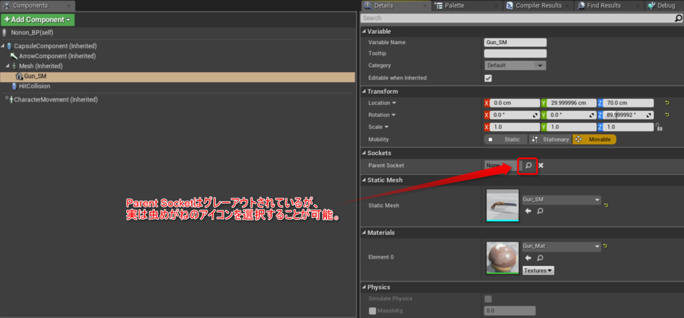
Task: Click the Location Z field 70.0 cm
Action: click(x=628, y=103)
